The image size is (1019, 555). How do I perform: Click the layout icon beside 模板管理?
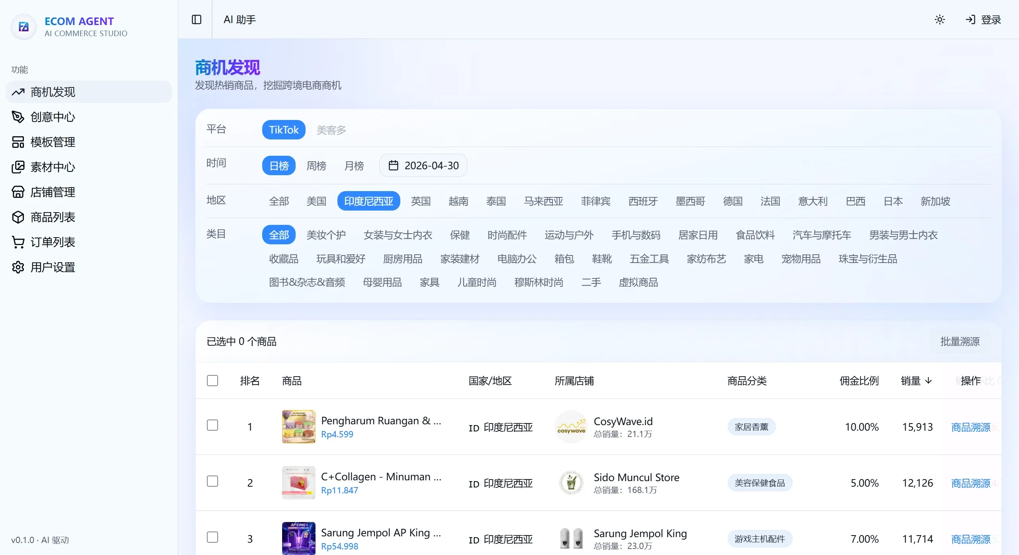click(x=18, y=142)
